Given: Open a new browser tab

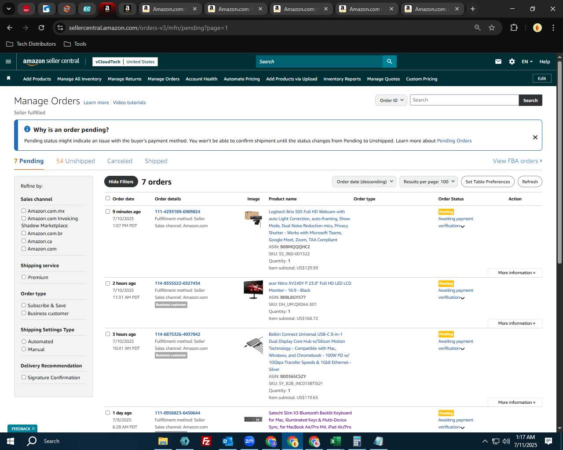Looking at the screenshot, I should tap(473, 9).
